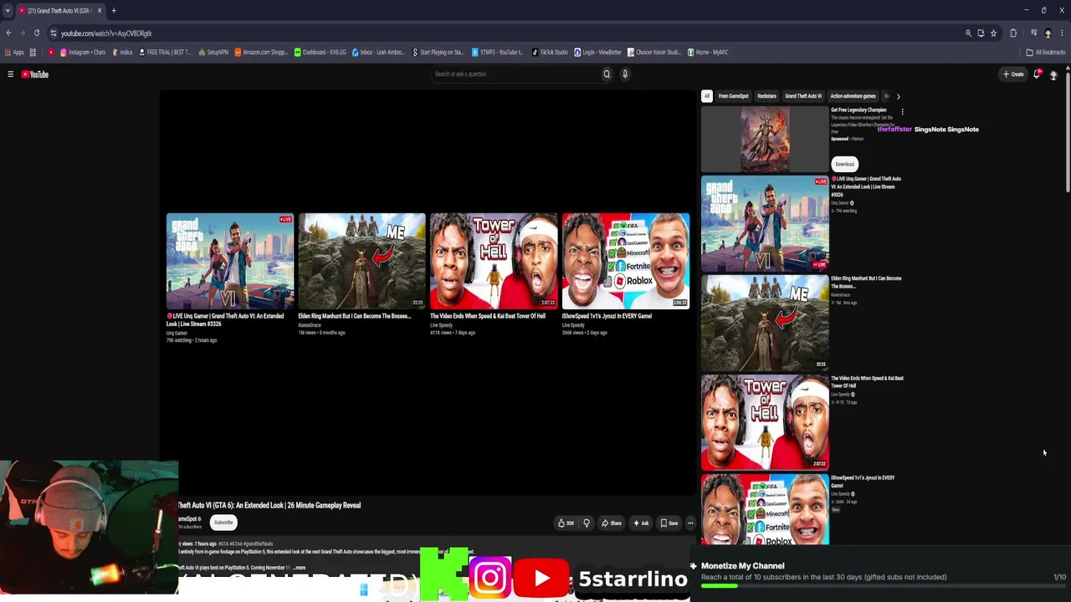Open sidebar Elden Ring Manhunt thumbnail
Screen dimensions: 1071x602
point(765,322)
